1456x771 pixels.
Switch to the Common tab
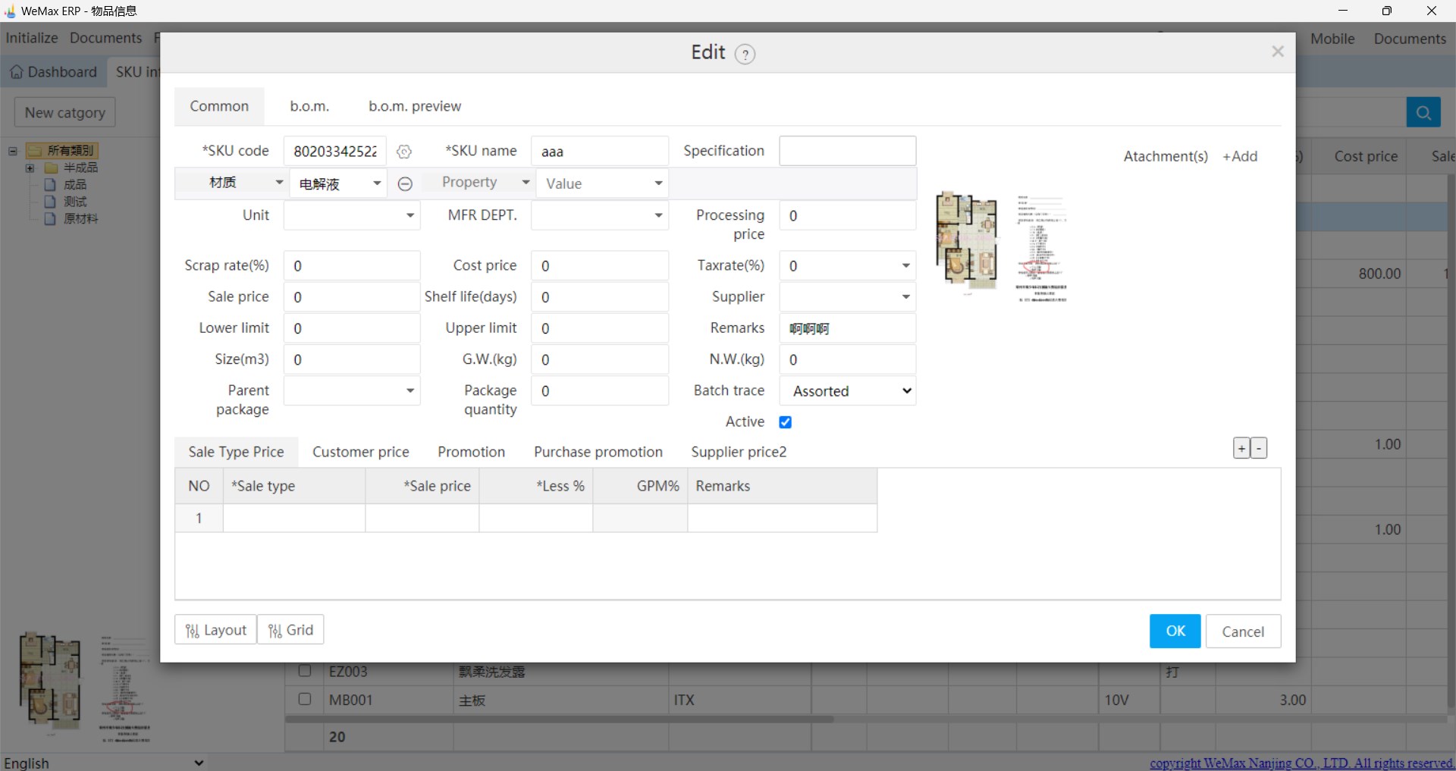click(219, 106)
